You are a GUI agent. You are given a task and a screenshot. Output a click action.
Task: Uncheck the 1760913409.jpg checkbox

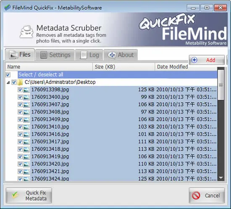(x=20, y=119)
